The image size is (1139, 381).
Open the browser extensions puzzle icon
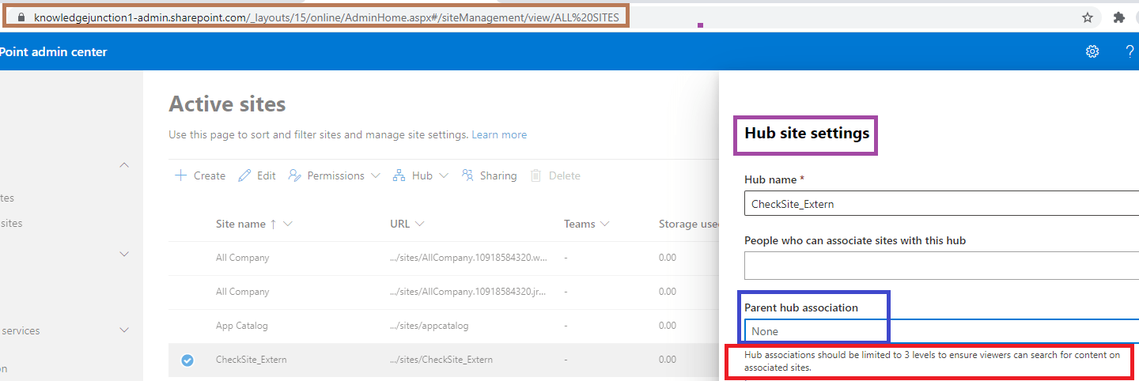(x=1118, y=17)
